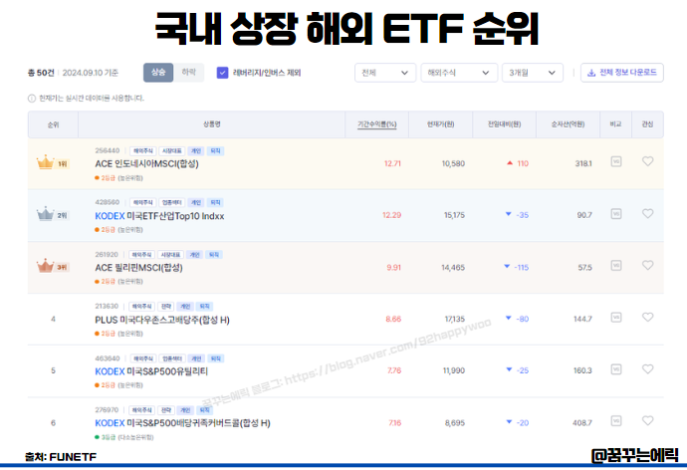
Task: Click compare icon for KODEX 미국S&P500배당귀족커버드콜 row
Action: (x=616, y=421)
